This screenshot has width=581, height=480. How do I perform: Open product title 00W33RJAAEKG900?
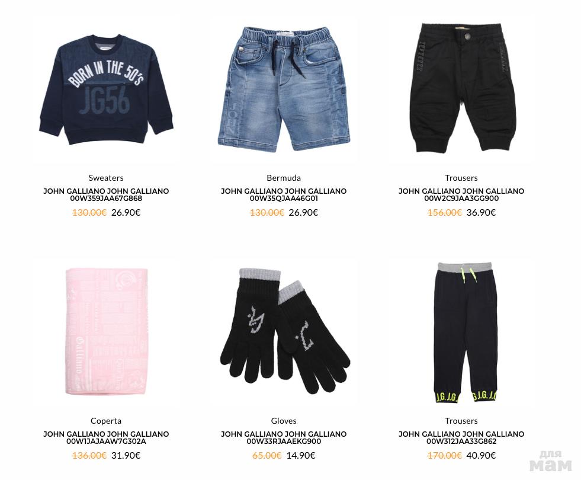[284, 438]
